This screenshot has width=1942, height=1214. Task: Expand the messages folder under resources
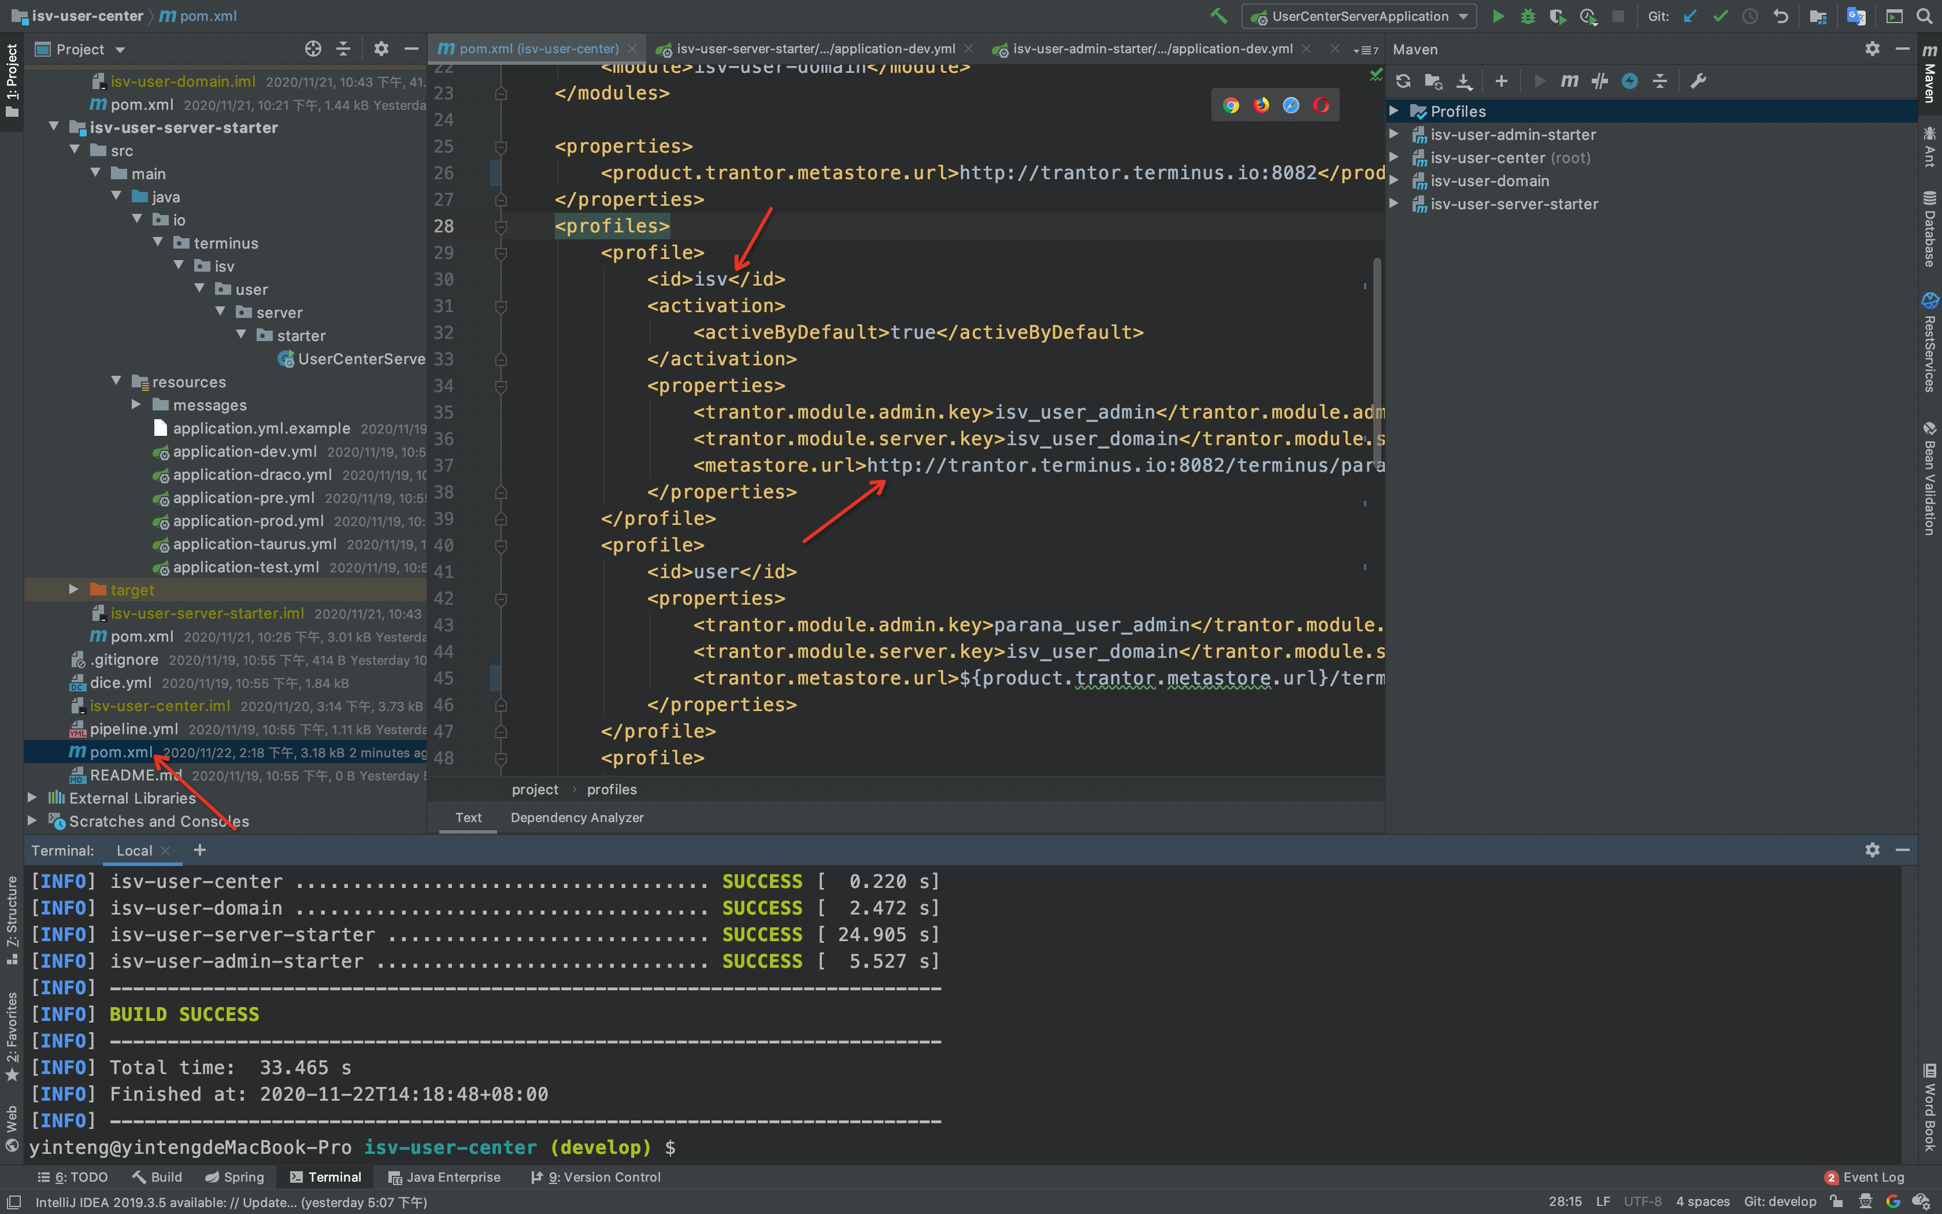click(136, 405)
